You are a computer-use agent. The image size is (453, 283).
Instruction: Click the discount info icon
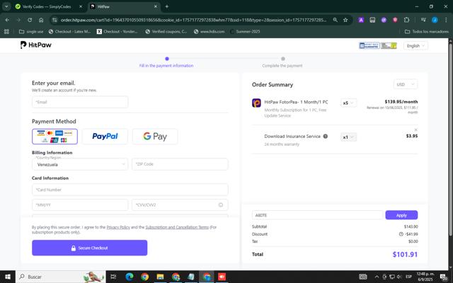pyautogui.click(x=401, y=234)
